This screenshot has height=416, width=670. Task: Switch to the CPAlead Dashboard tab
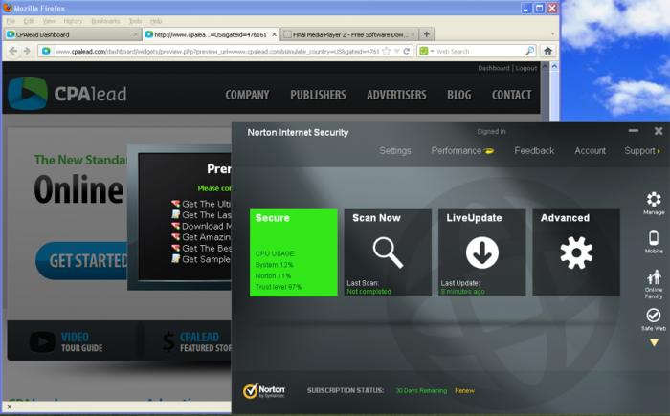(72, 34)
